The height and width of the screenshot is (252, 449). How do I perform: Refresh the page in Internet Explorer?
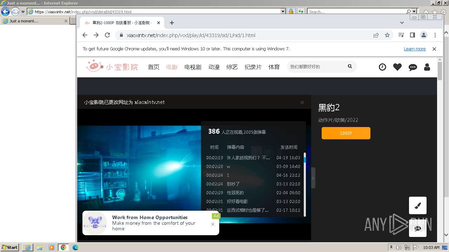click(x=301, y=12)
